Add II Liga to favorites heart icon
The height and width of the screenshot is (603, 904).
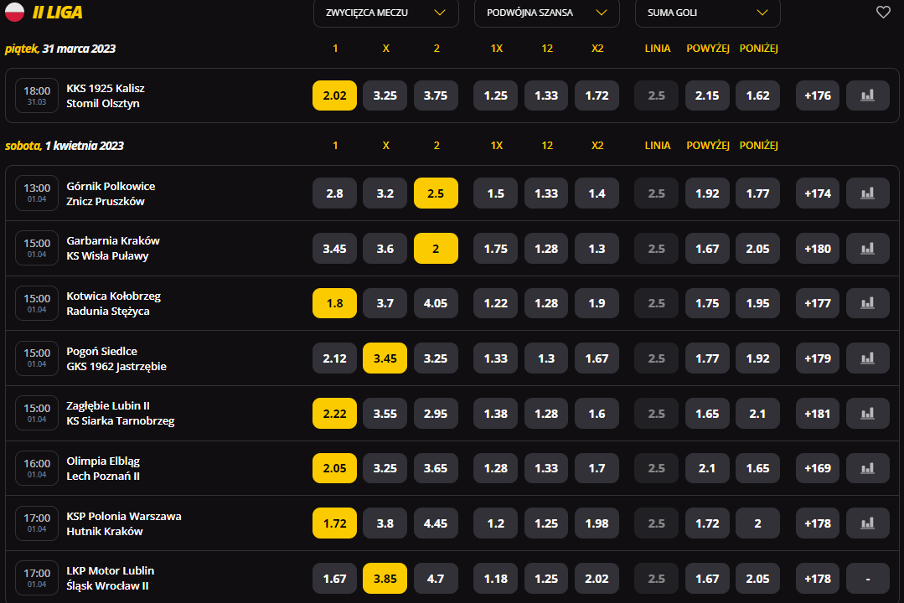coord(883,12)
